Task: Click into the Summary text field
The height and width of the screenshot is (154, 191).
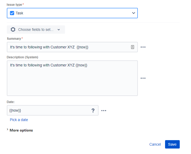Action: [x=68, y=47]
